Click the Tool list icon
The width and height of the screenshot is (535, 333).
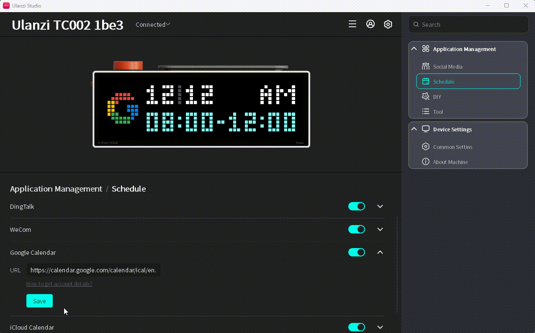coord(426,112)
